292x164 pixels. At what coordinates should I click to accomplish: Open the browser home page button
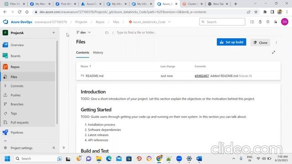pos(27,12)
